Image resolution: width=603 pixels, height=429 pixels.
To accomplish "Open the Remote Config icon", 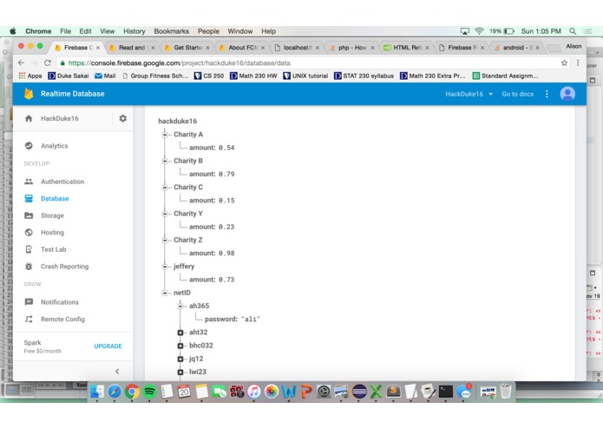I will (x=29, y=319).
